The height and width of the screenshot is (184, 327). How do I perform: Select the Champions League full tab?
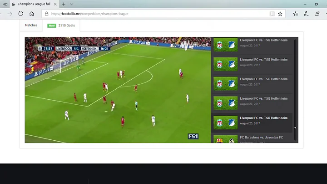click(34, 4)
